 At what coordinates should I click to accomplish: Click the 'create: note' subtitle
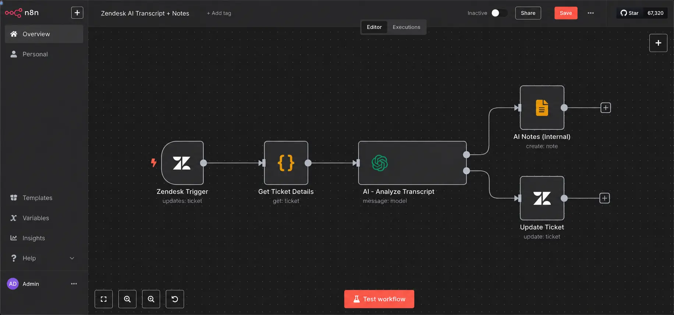coord(542,146)
